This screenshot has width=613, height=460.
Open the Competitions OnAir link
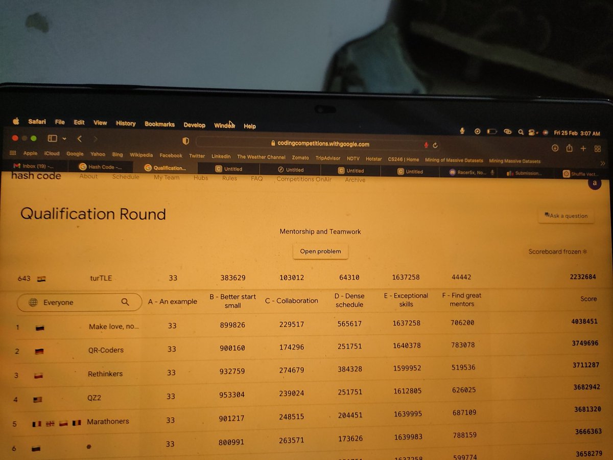(304, 179)
